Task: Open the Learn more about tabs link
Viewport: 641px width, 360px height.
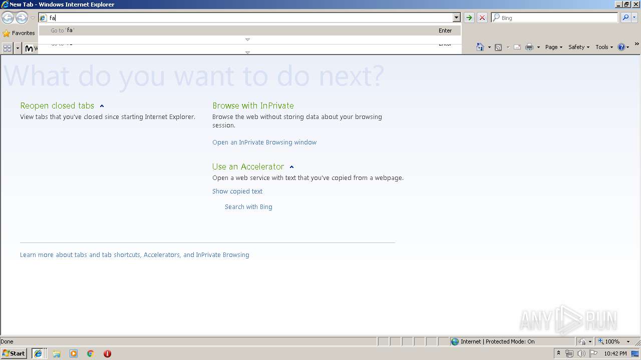Action: (x=135, y=255)
